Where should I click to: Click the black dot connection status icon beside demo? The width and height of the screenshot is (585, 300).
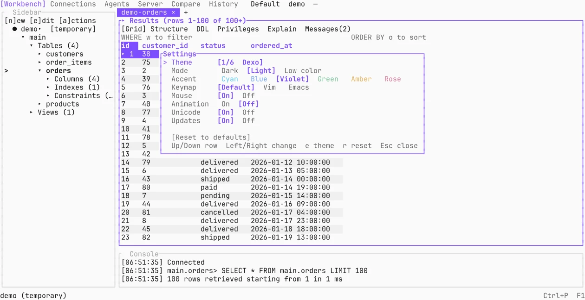(x=15, y=29)
